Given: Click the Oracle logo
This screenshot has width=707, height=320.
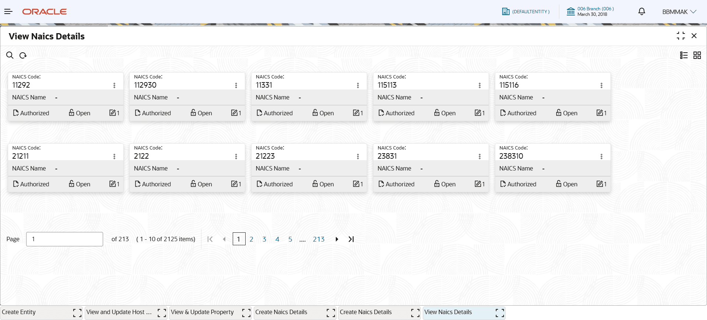Looking at the screenshot, I should point(45,12).
